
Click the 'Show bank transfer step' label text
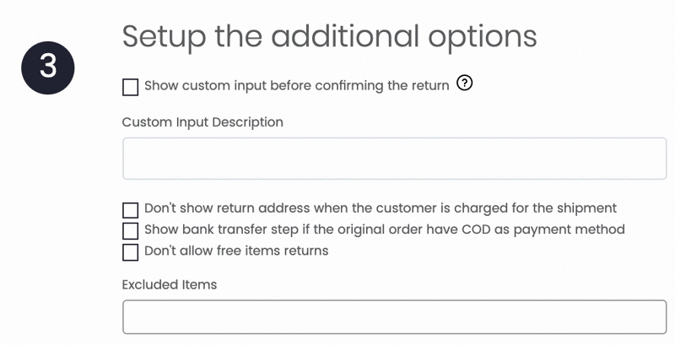pyautogui.click(x=385, y=229)
